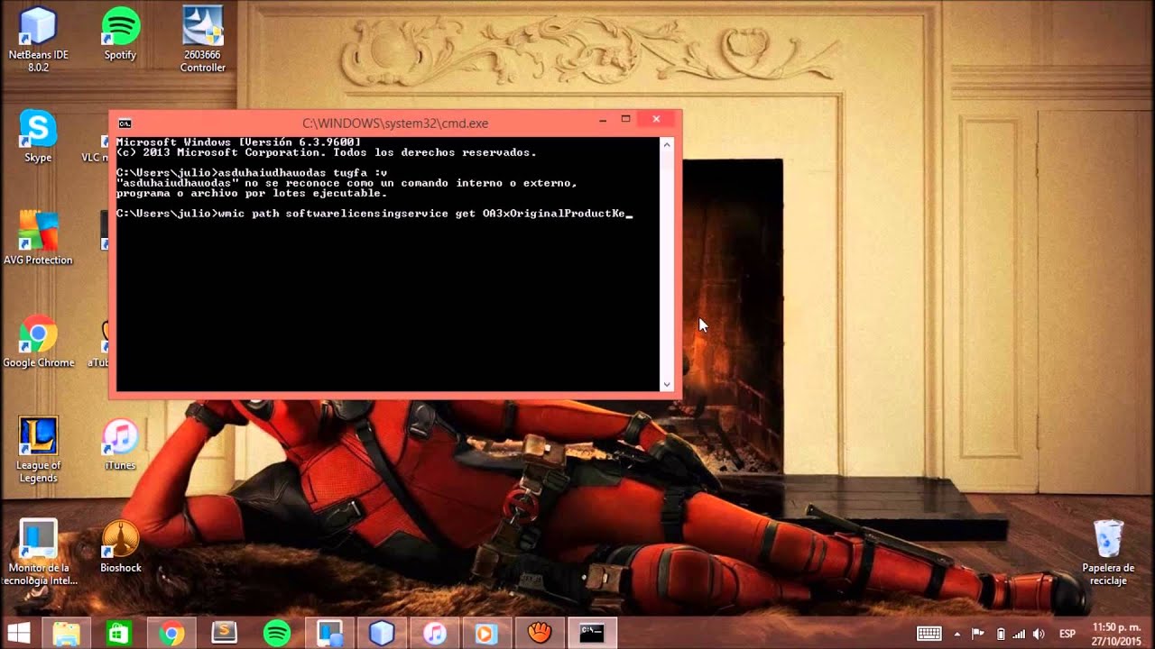Switch to cmd.exe in the taskbar

[x=592, y=634]
